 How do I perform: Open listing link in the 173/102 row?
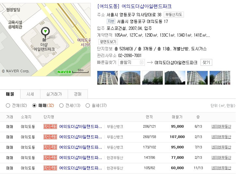point(80,147)
